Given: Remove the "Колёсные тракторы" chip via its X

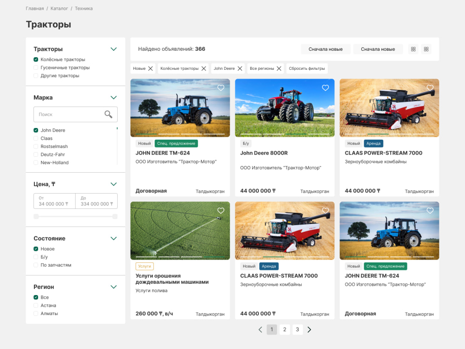Looking at the screenshot, I should 204,68.
